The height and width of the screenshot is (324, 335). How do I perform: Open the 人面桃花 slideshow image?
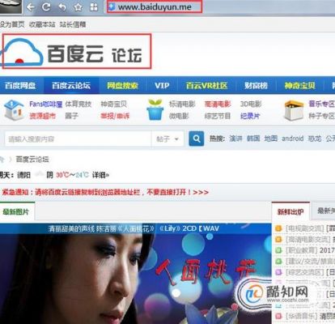pos(135,274)
